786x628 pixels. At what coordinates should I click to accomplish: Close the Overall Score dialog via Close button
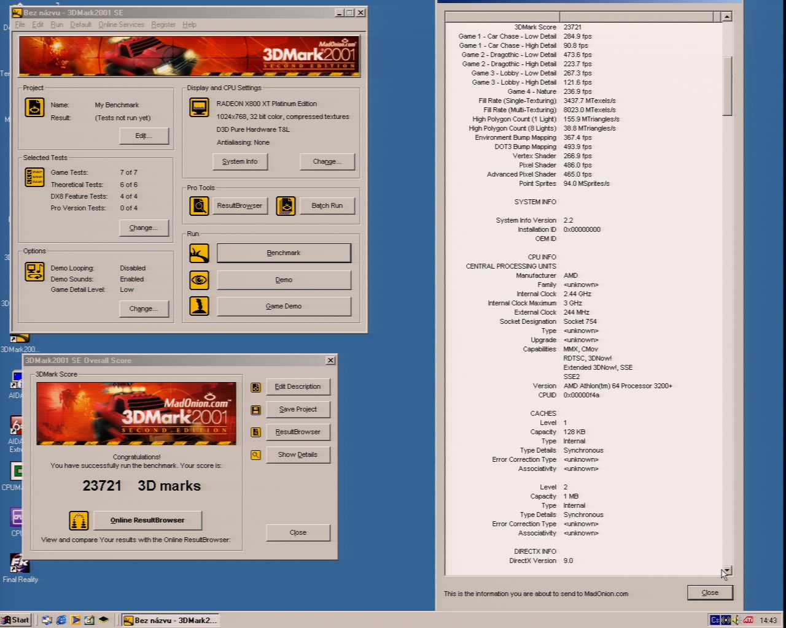click(x=298, y=533)
